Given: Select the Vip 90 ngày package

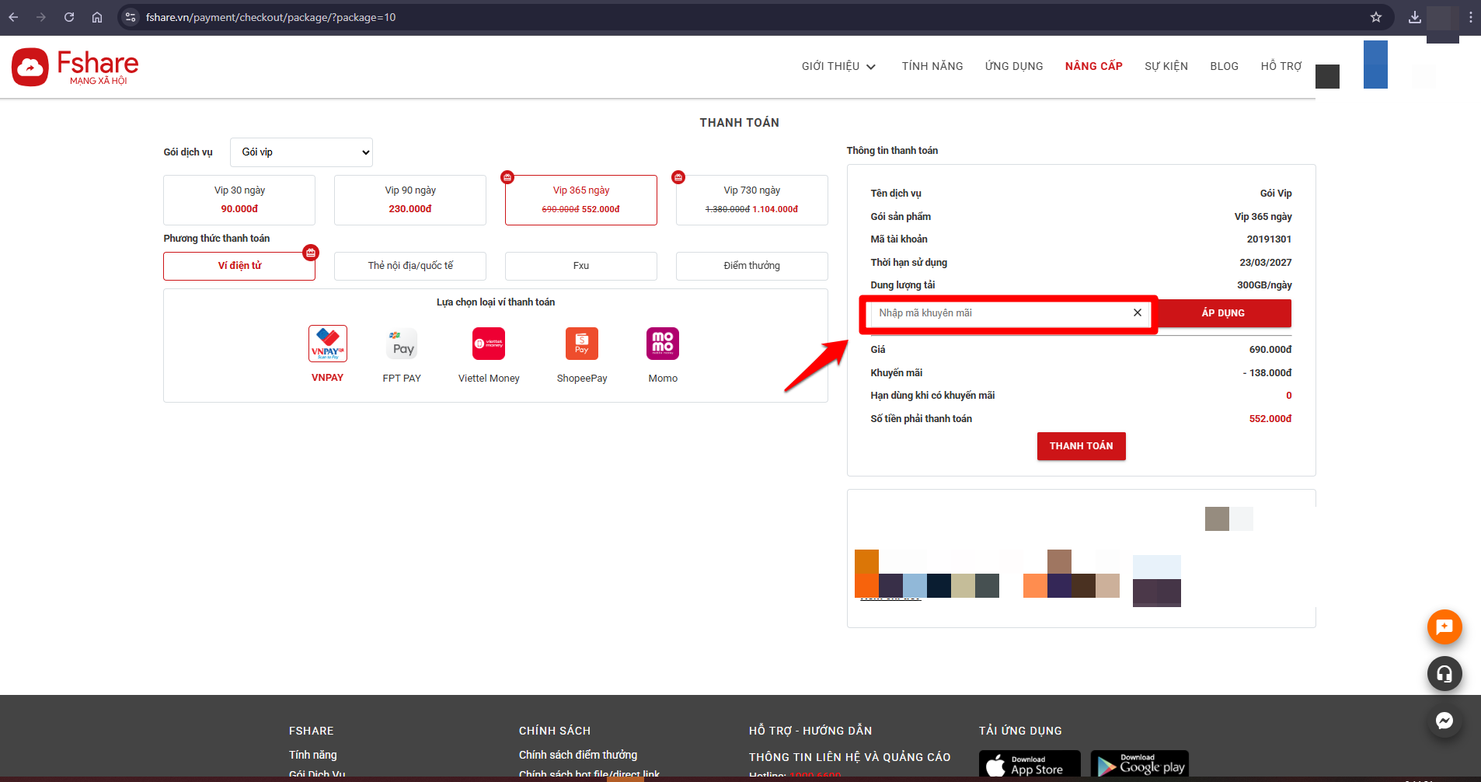Looking at the screenshot, I should (x=410, y=200).
